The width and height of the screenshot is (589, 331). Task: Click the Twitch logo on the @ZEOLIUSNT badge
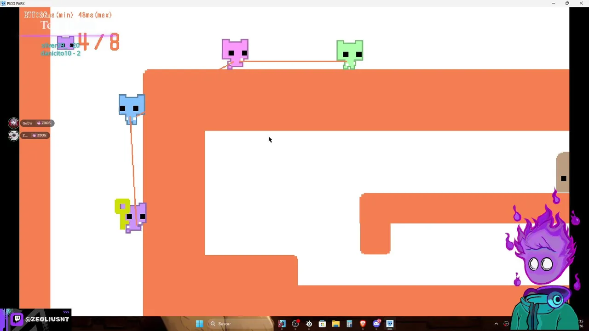[x=17, y=319]
